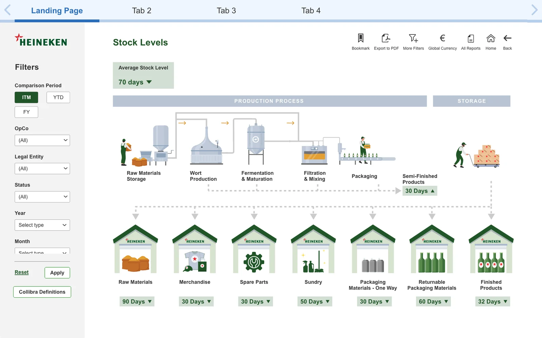Click the Heineken logo
This screenshot has height=338, width=542.
[41, 40]
